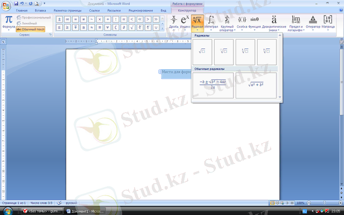Open the Вставка tab
Viewport: 344px width, 215px height.
click(x=40, y=10)
